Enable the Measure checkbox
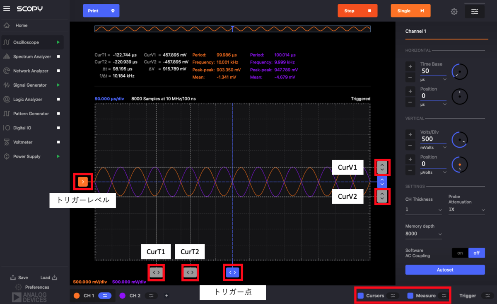Viewport: 497px width, 304px height. tap(410, 296)
